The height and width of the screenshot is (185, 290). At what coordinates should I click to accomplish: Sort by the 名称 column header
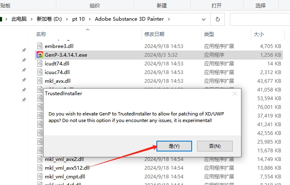pyautogui.click(x=41, y=34)
